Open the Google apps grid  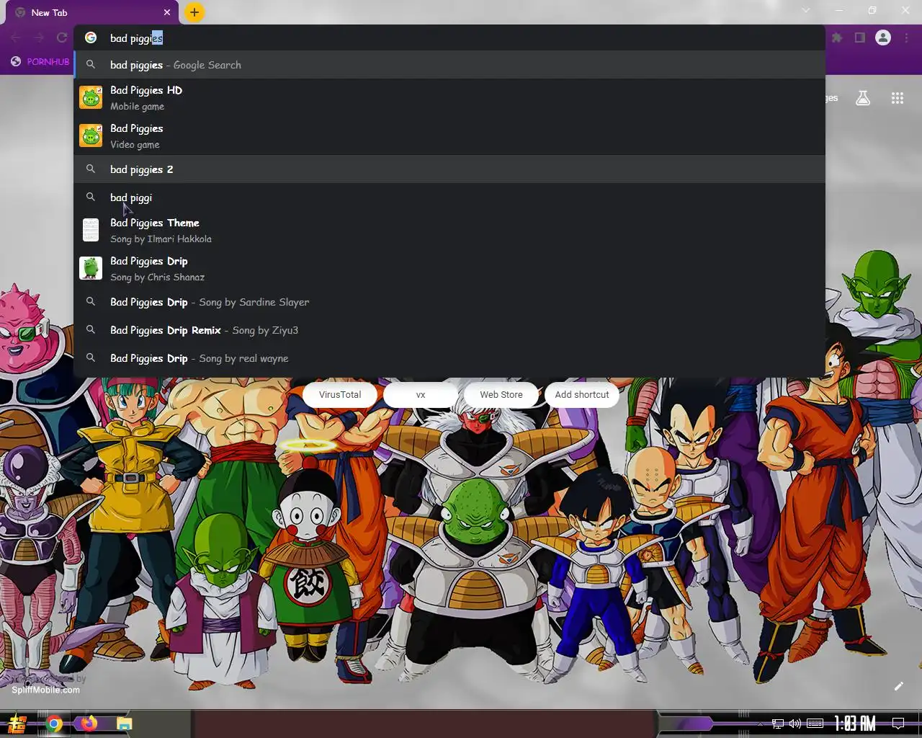pyautogui.click(x=898, y=98)
